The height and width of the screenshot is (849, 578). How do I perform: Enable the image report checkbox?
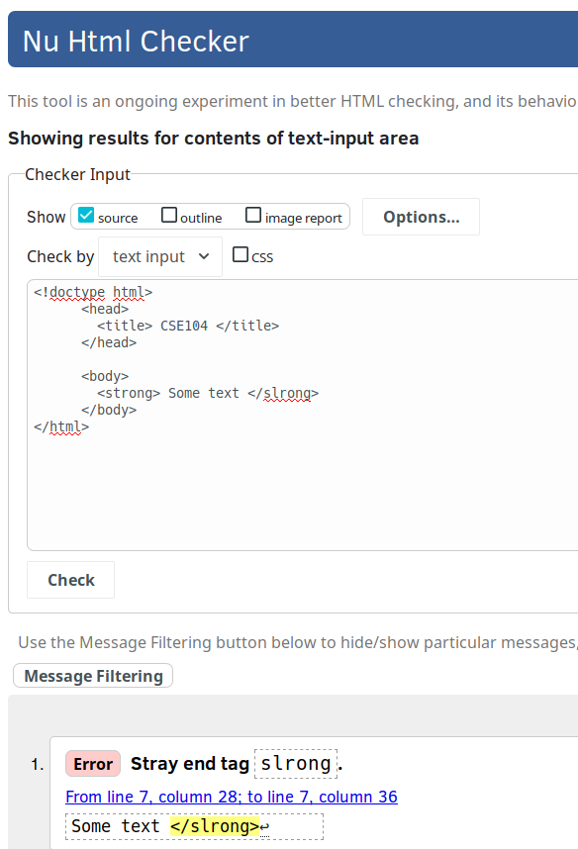click(x=253, y=215)
